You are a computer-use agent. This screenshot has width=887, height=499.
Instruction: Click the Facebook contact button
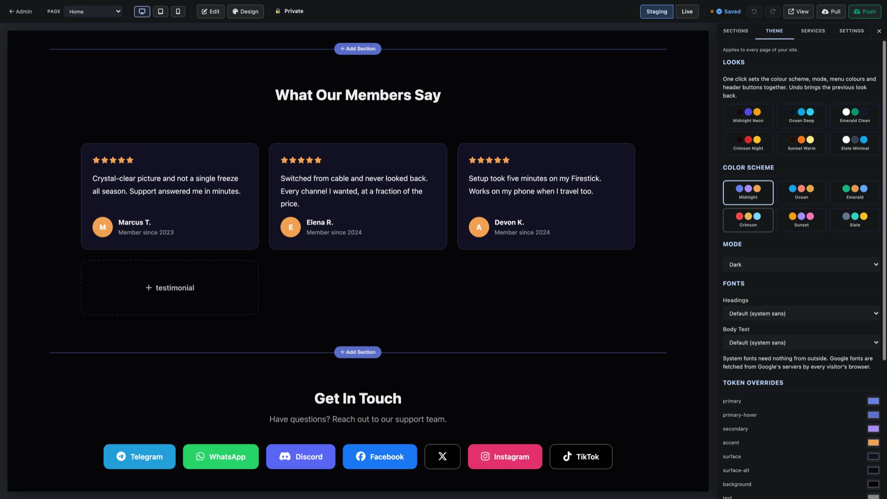point(380,457)
